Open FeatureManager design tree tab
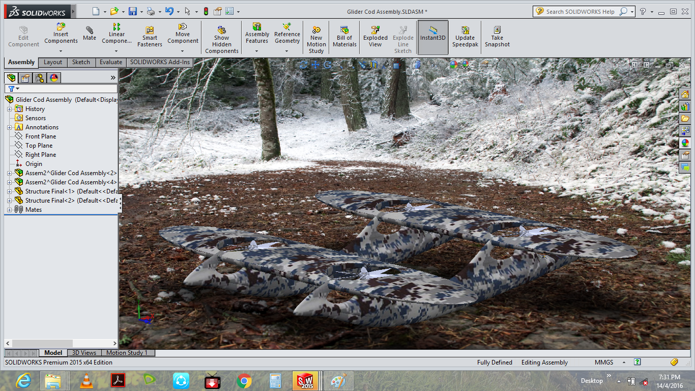 pyautogui.click(x=11, y=78)
